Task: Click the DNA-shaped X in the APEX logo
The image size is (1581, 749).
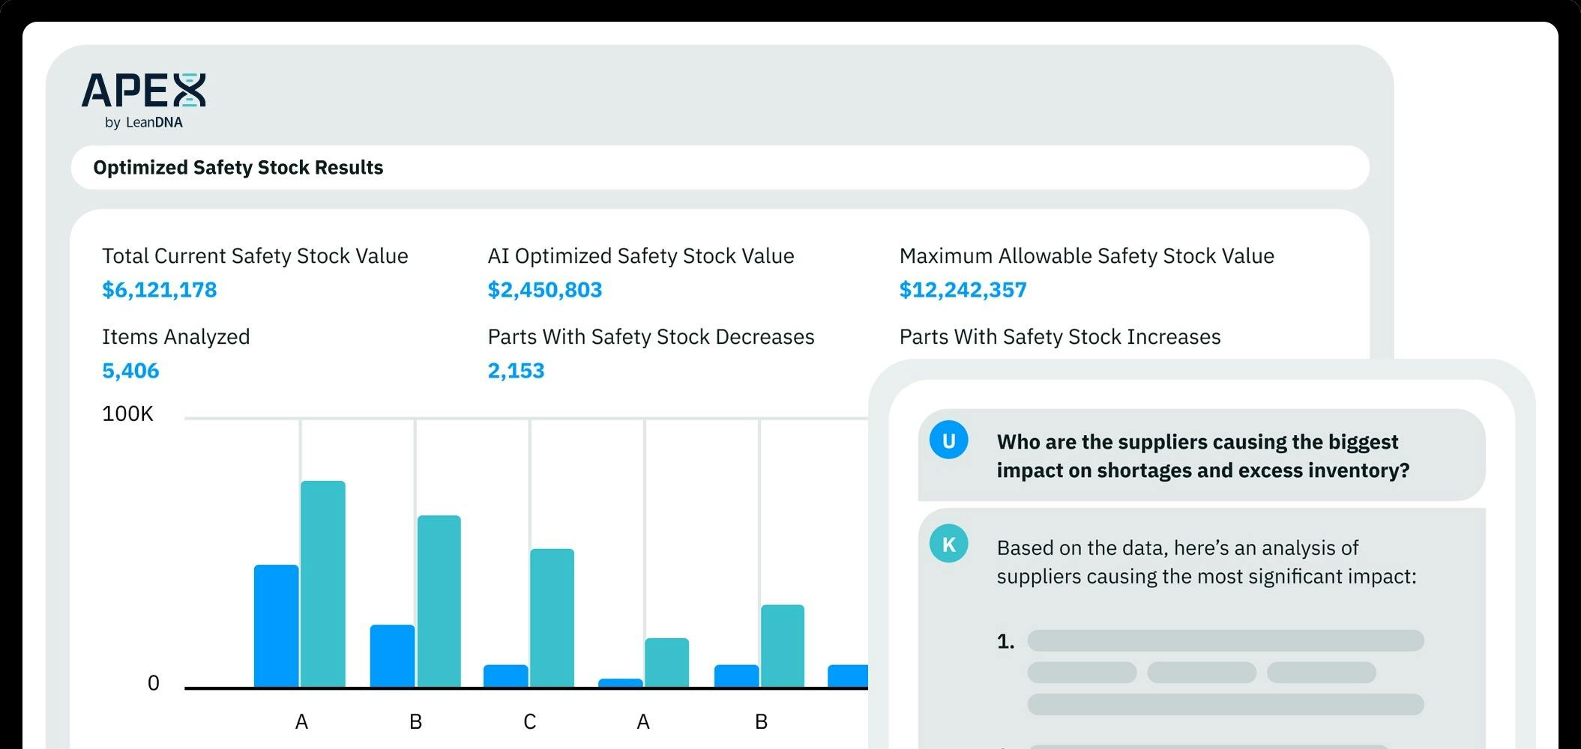Action: pos(189,91)
